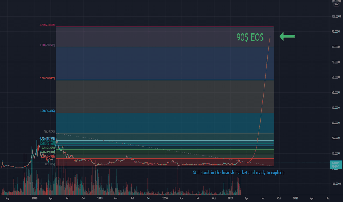This screenshot has height=202, width=343.
Task: Select the '90$ EOS' text annotation
Action: tap(250, 37)
